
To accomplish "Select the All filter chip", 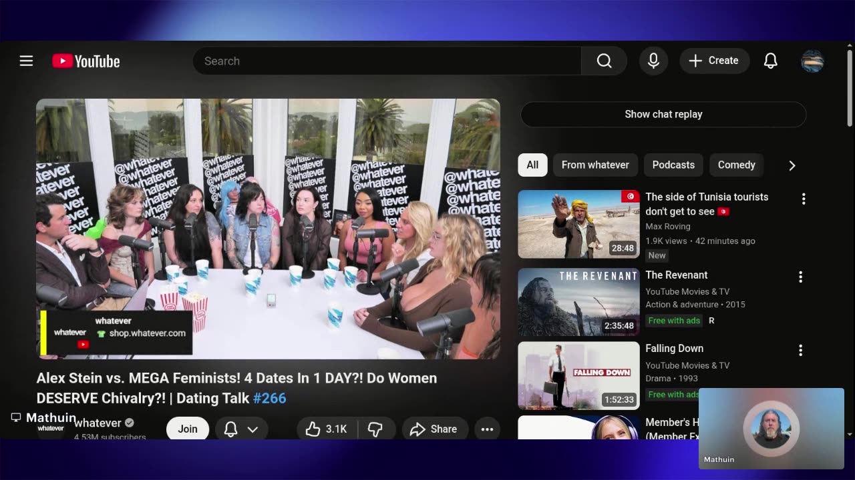I will [x=532, y=165].
